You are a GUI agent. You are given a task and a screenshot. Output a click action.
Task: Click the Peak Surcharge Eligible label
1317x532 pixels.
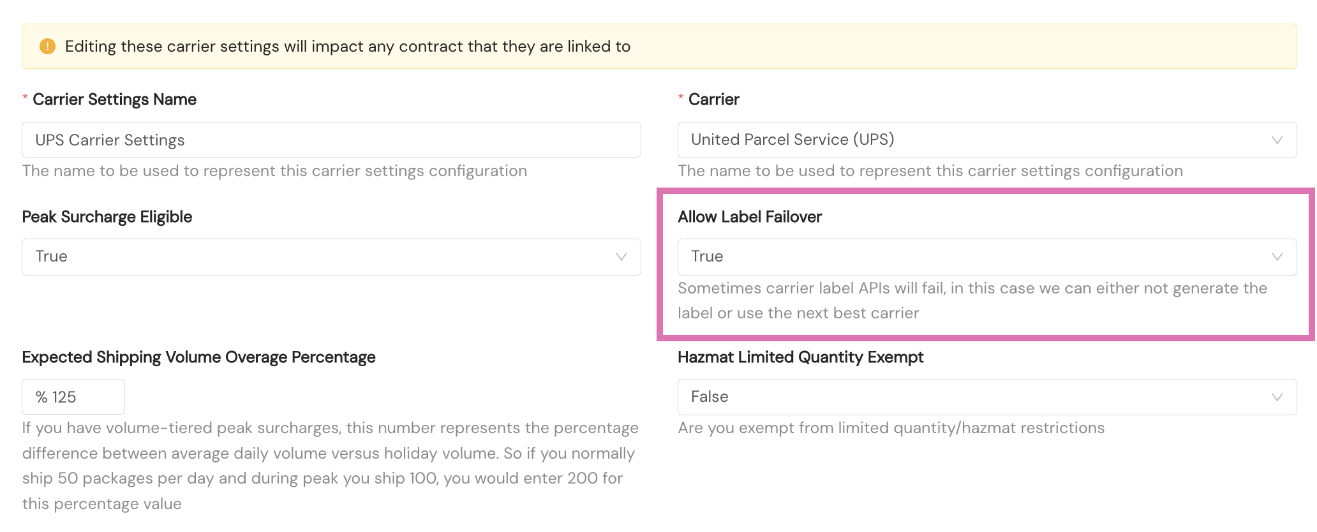click(107, 217)
